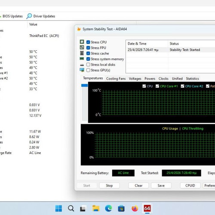Select the 'Stability Test: Started' log entry

coord(185,50)
